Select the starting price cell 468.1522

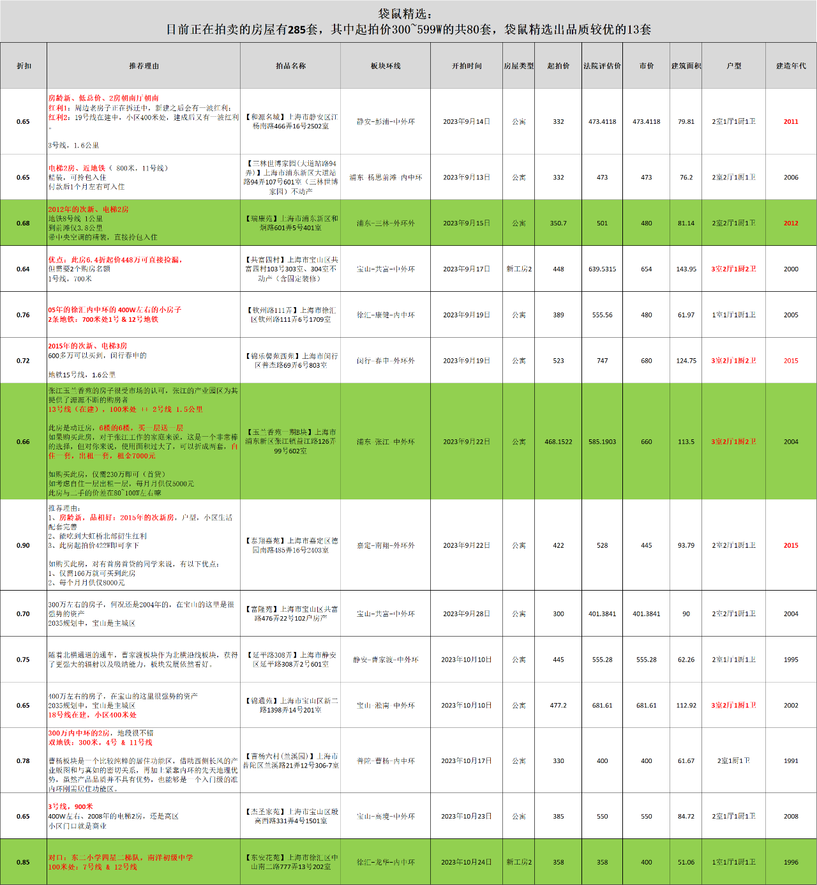point(558,442)
